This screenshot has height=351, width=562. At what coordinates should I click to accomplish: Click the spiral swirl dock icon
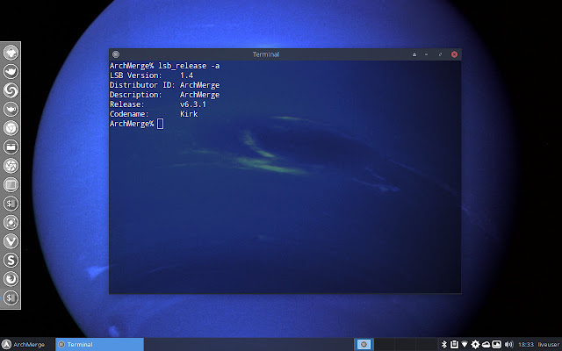[11, 90]
